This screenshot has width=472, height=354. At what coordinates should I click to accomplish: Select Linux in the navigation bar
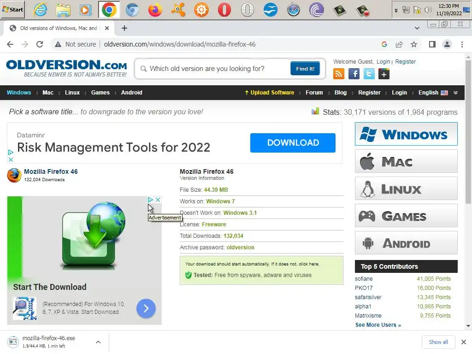click(x=72, y=92)
